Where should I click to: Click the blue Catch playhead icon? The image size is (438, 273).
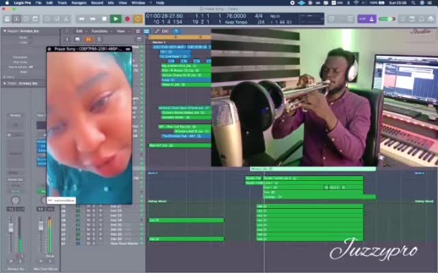[177, 31]
